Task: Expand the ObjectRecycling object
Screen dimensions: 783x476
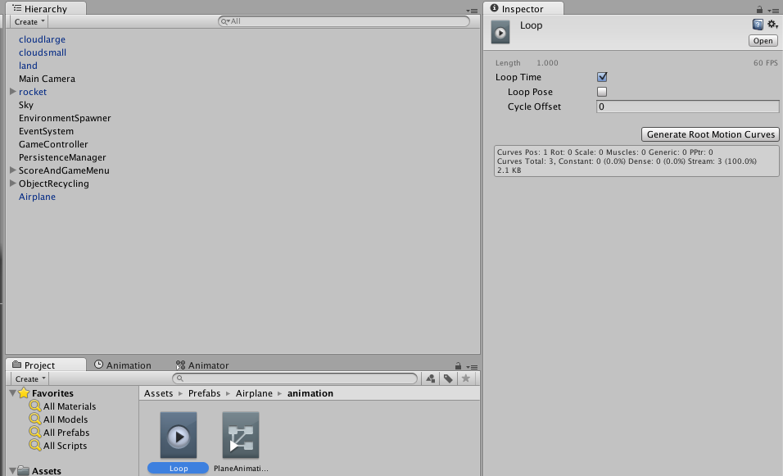Action: tap(13, 184)
